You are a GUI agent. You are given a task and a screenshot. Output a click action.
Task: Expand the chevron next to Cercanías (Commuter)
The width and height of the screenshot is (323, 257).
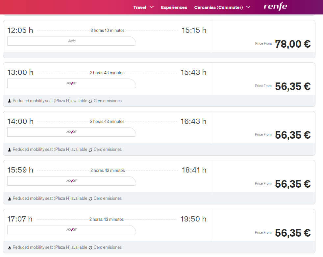(x=248, y=7)
